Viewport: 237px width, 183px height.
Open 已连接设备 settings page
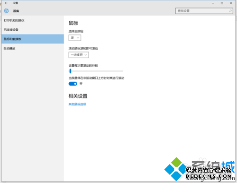coord(33,30)
